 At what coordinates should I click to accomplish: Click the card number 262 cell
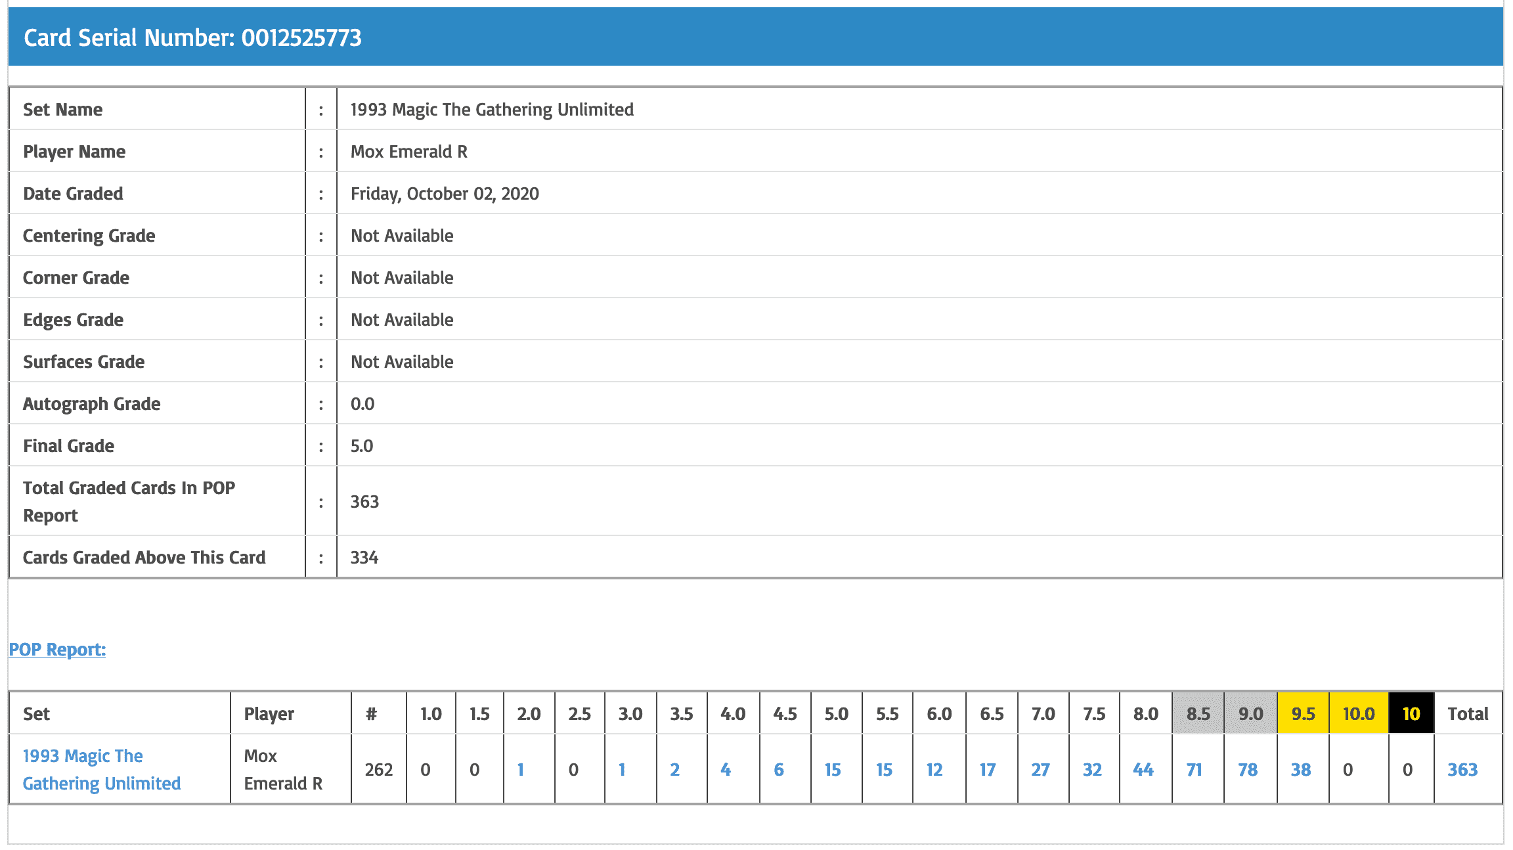coord(379,769)
